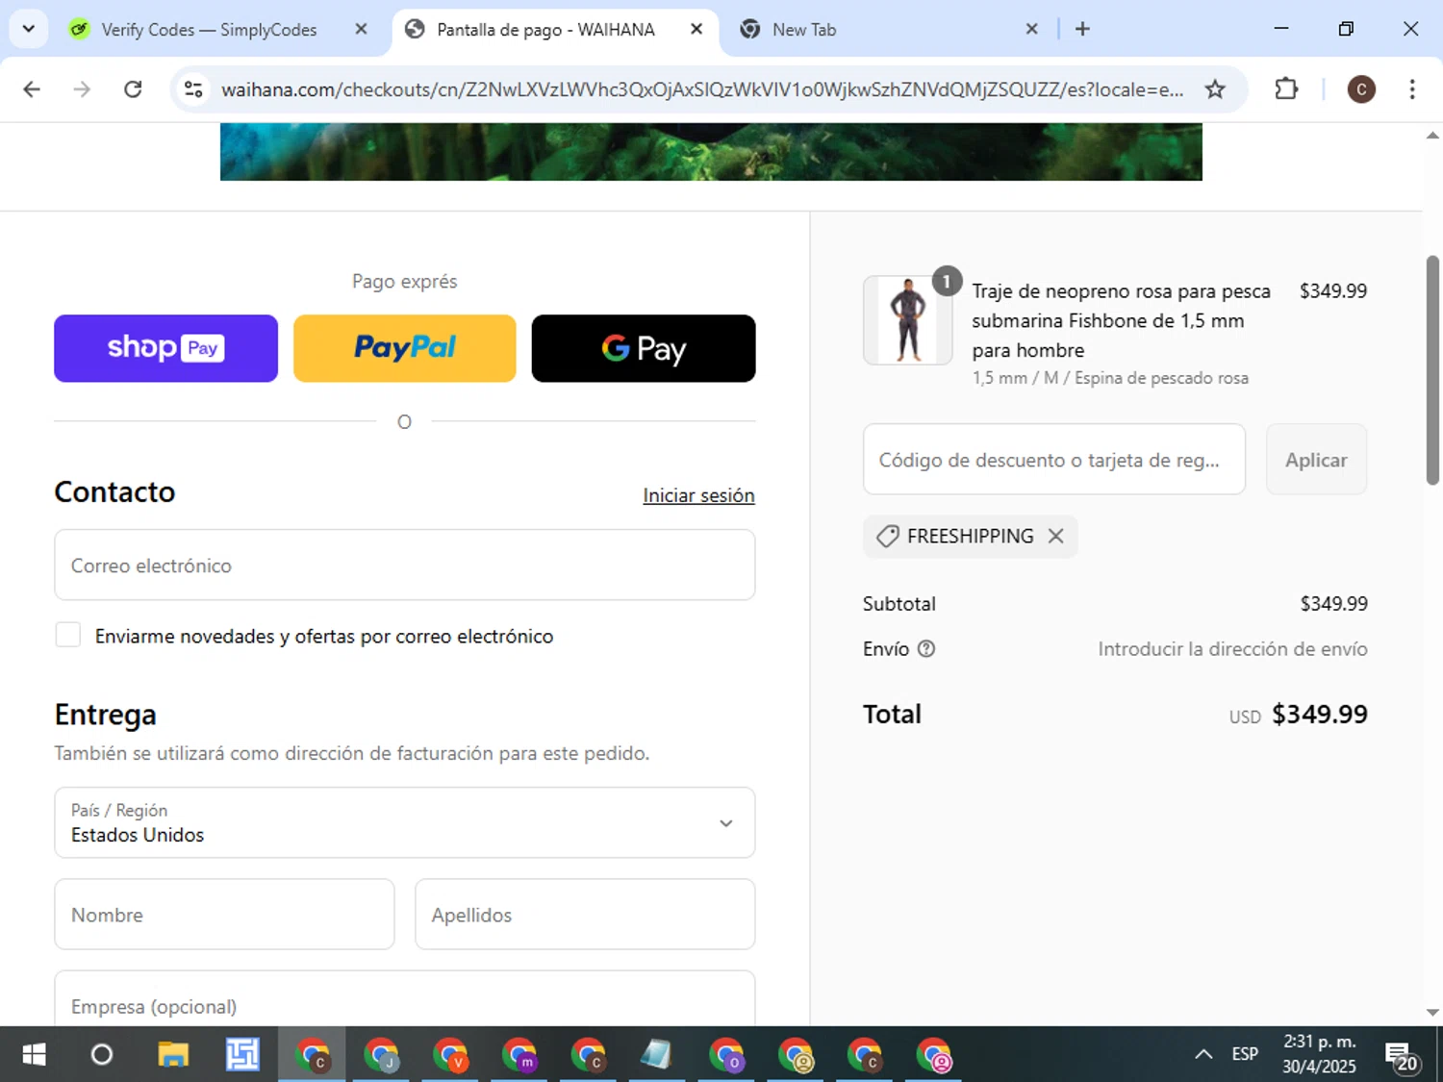Bookmark this page with the star icon
Screen dimensions: 1443x1082
pyautogui.click(x=1215, y=89)
